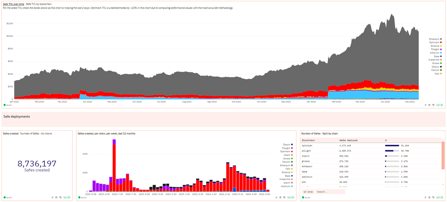Toggle Optimism series in TVL chart legend

[x=436, y=43]
